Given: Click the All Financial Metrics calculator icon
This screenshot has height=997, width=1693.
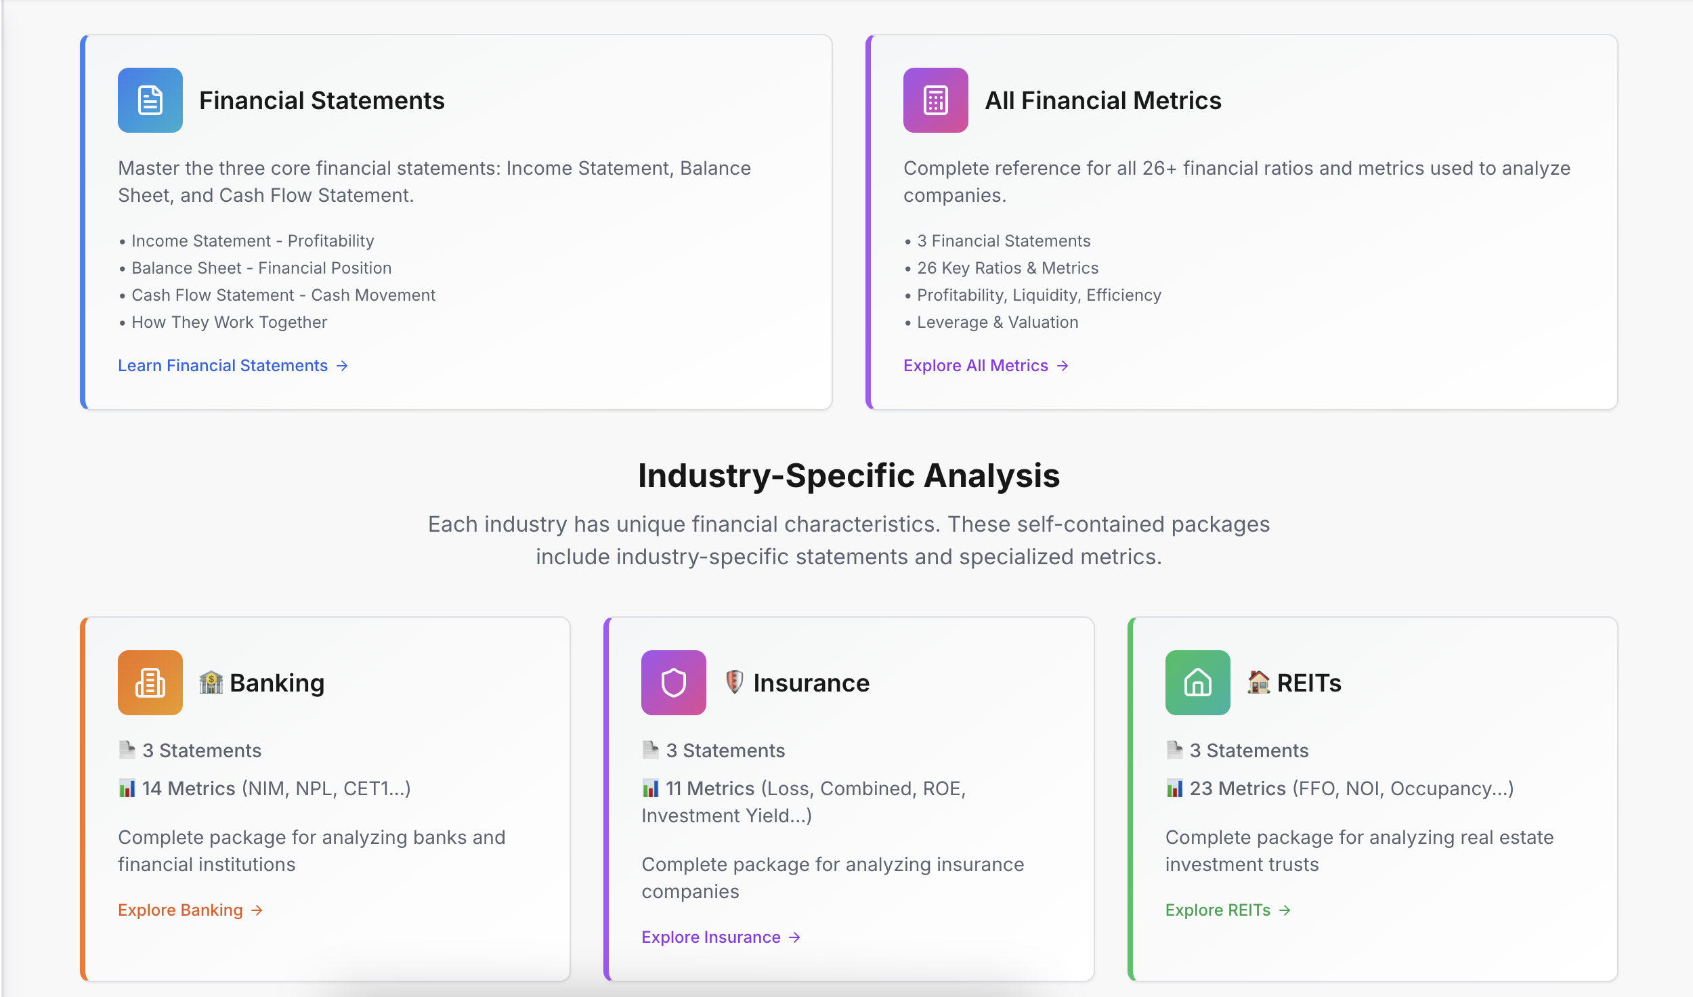Looking at the screenshot, I should [x=936, y=100].
